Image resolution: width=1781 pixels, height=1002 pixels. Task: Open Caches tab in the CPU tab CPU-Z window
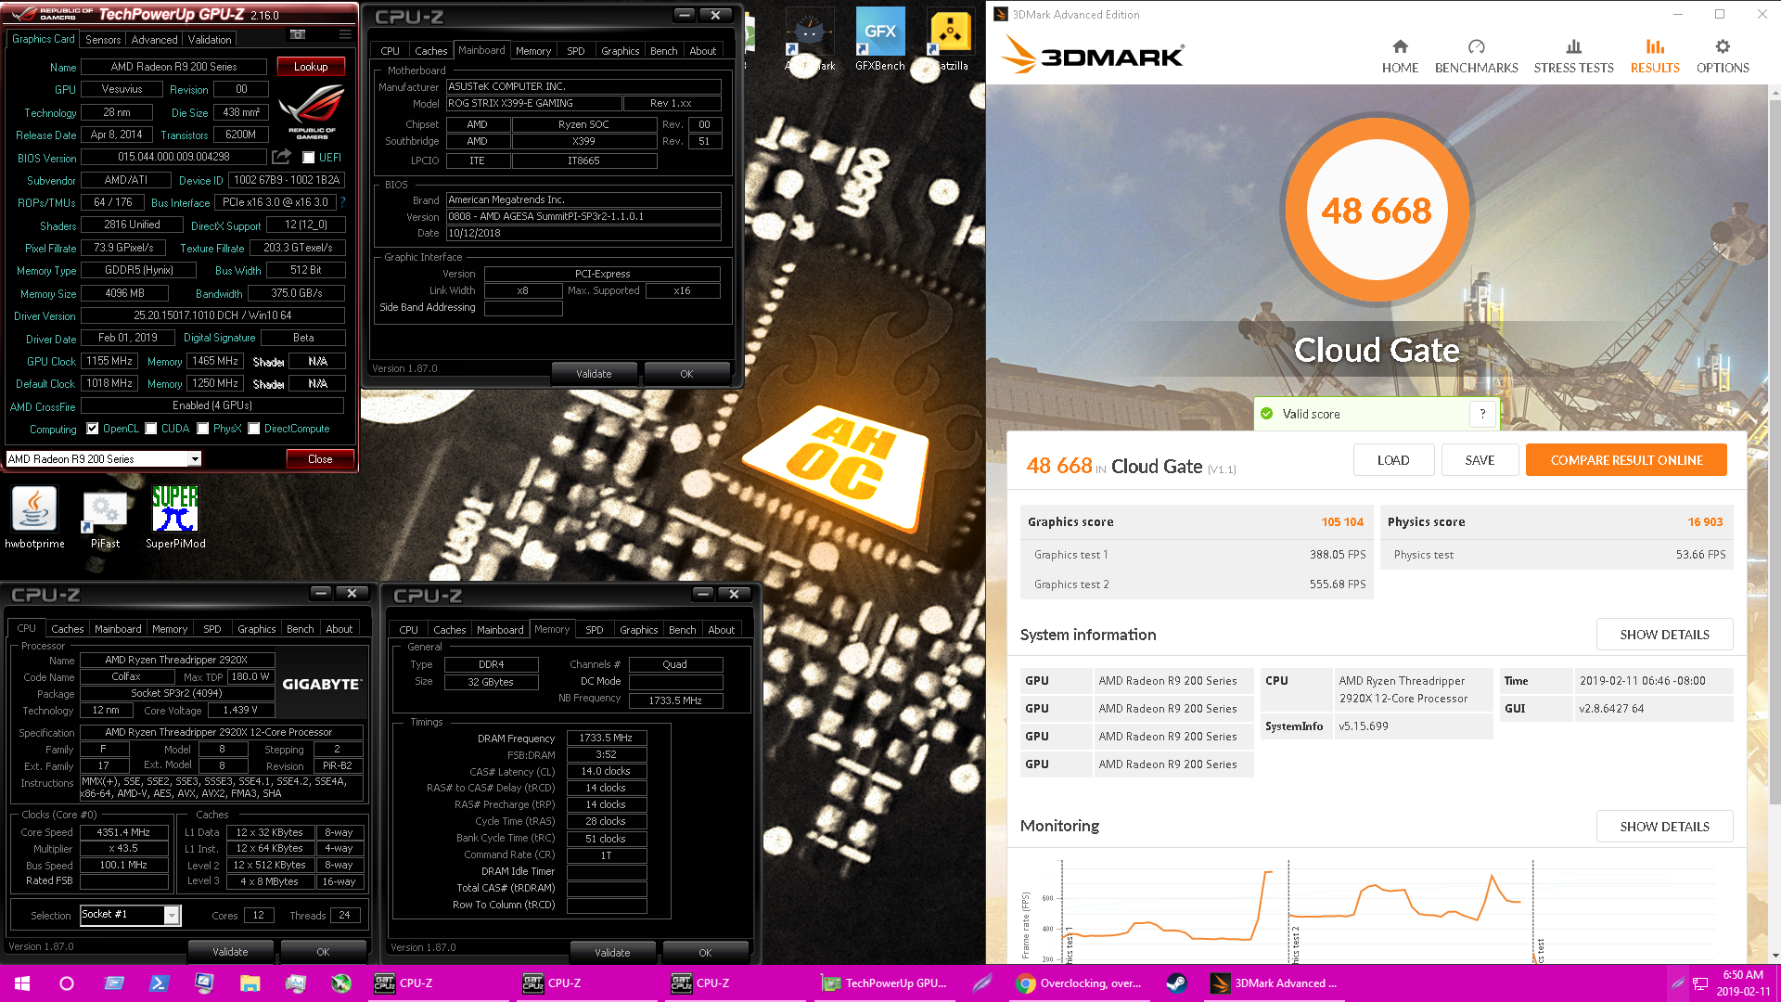tap(67, 629)
